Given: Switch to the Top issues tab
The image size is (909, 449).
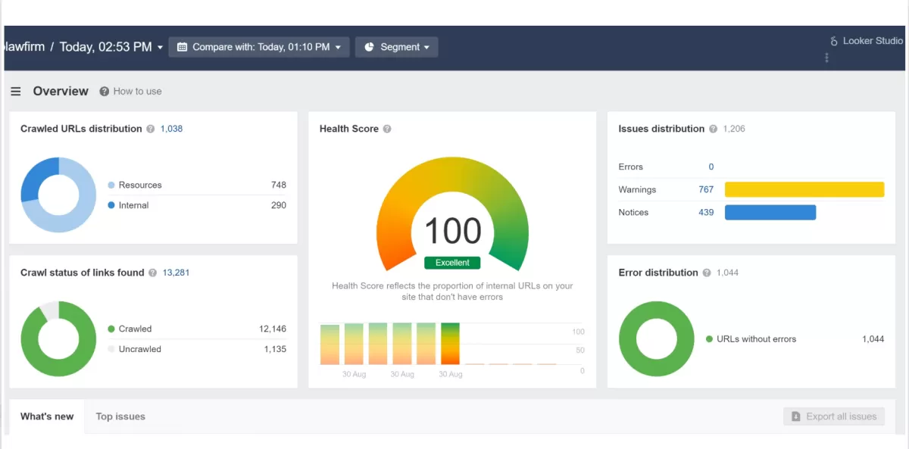Looking at the screenshot, I should (120, 416).
